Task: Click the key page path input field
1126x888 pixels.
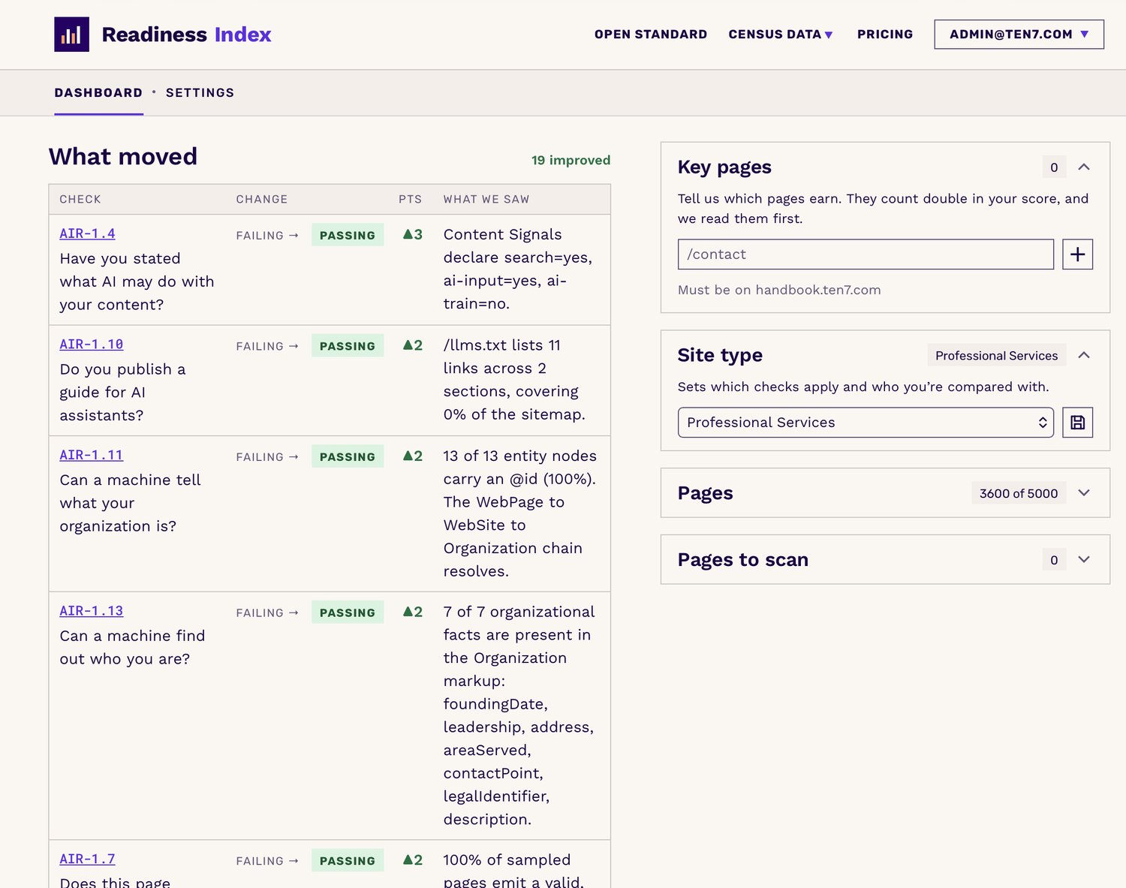Action: (866, 254)
